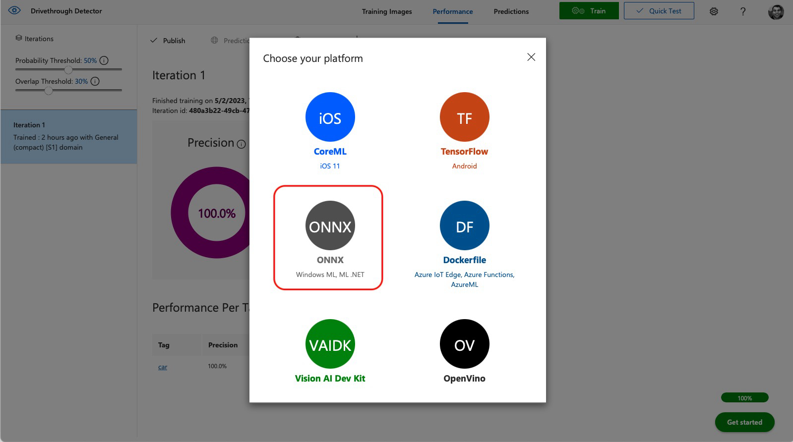Click the Dockerfile label text
This screenshot has height=442, width=793.
(x=464, y=260)
